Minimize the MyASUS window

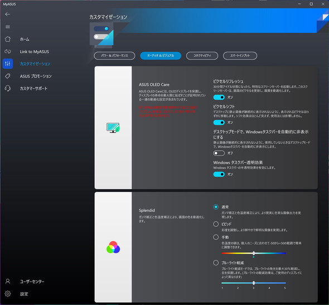299,4
